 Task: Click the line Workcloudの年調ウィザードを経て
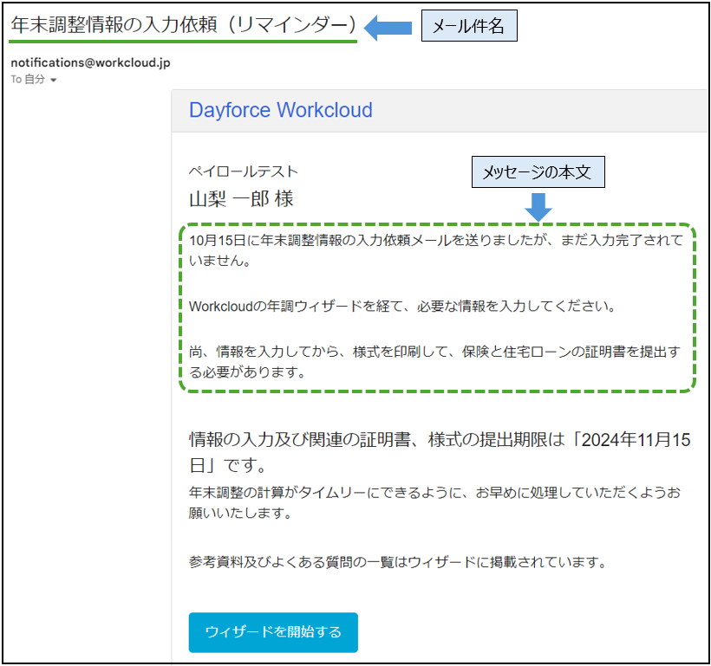[402, 307]
